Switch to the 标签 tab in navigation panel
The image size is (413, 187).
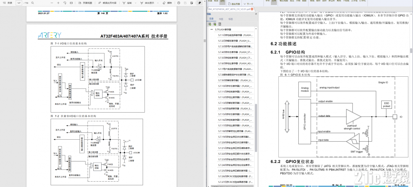click(231, 19)
